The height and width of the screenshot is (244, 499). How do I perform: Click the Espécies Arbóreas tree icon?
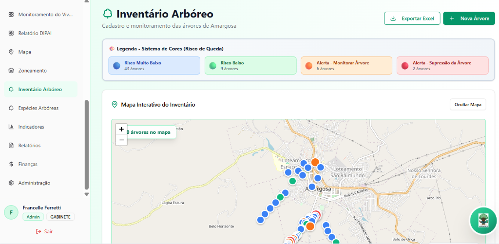coord(11,108)
